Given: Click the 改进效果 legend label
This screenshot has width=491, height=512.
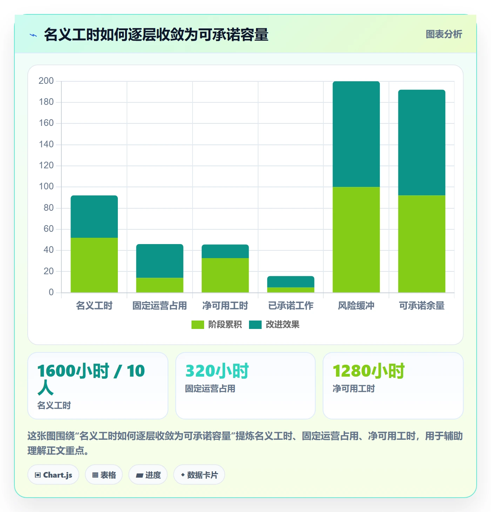Looking at the screenshot, I should click(283, 325).
